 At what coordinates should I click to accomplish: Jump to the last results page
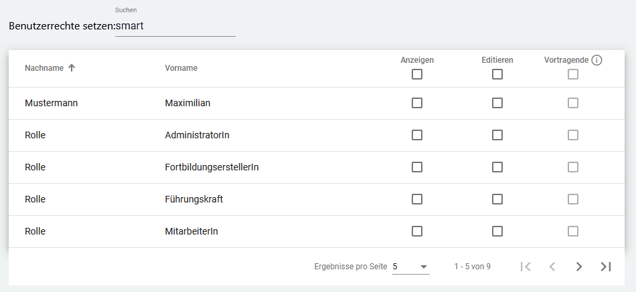(x=606, y=267)
